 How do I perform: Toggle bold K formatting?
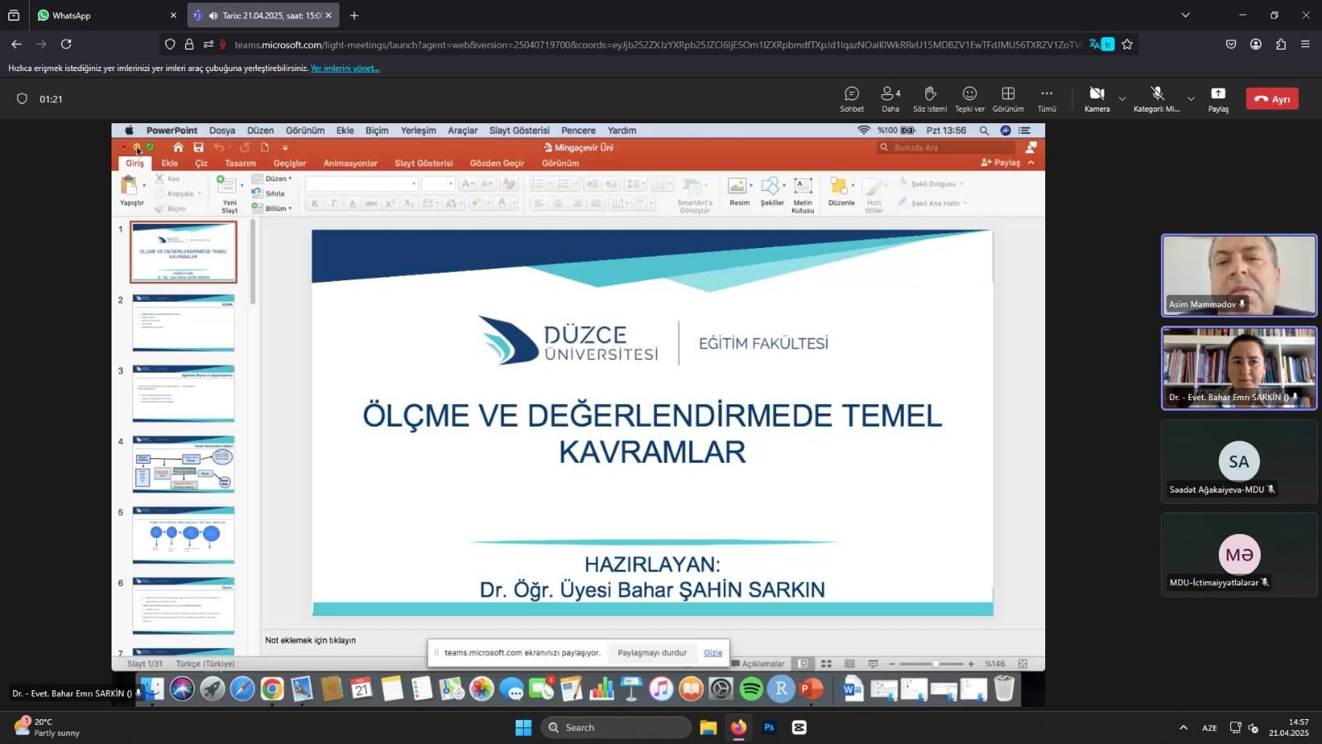coord(315,203)
